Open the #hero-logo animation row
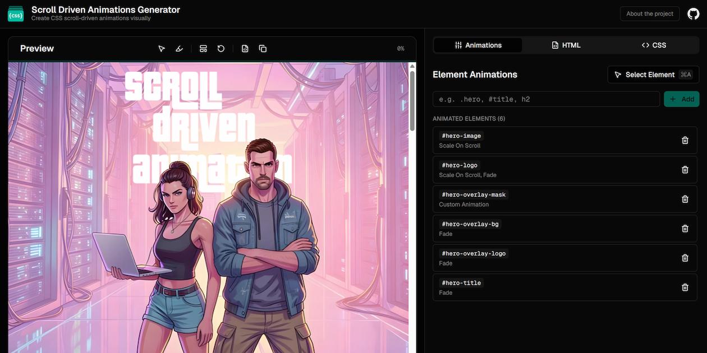Screen dimensions: 707x353 point(564,170)
